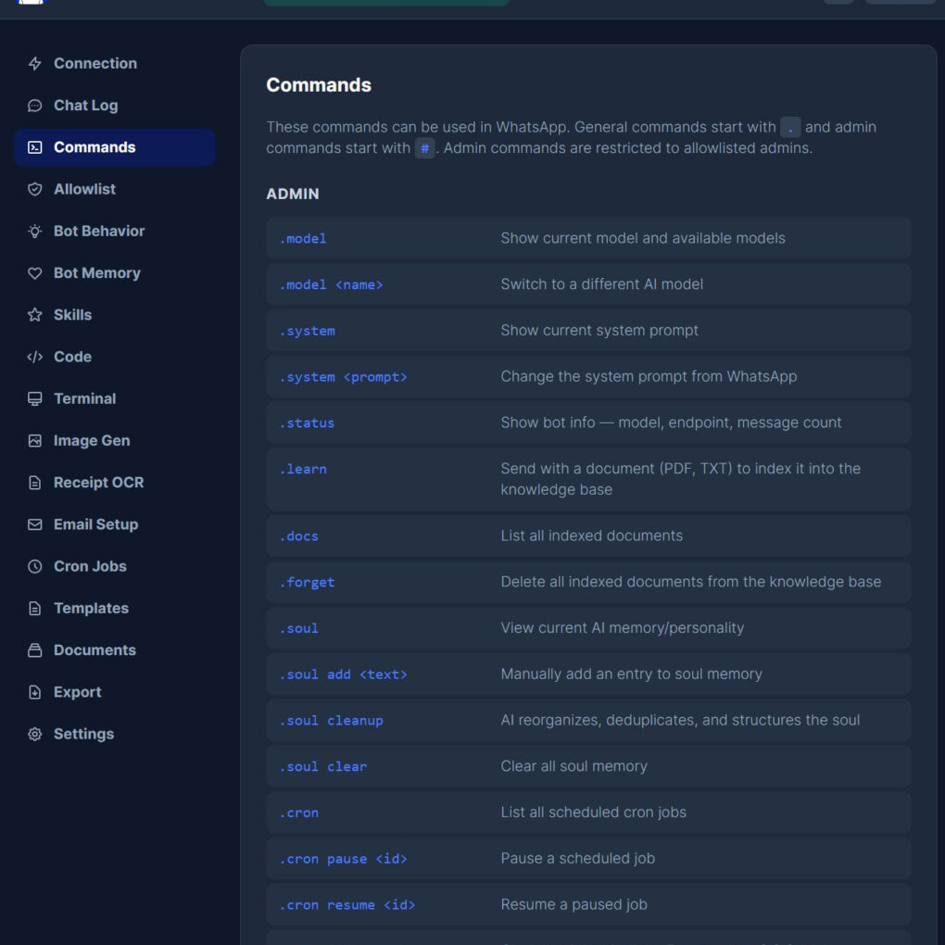The height and width of the screenshot is (945, 945).
Task: Open the Export page
Action: tap(78, 692)
